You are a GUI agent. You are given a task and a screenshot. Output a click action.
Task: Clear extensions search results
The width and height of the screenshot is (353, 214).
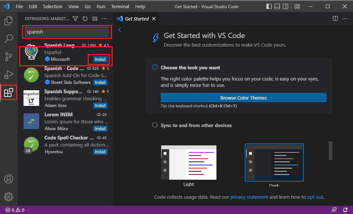click(95, 19)
